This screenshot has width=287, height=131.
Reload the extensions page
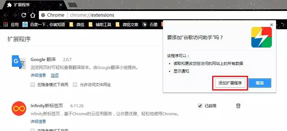coord(24,15)
